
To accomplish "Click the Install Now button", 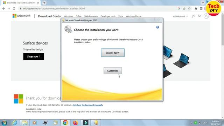I will [x=113, y=53].
